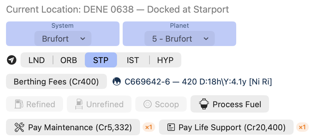Viewport: 316px width, 140px height.
Task: Click the x1 badge next to maintenance
Action: pyautogui.click(x=149, y=127)
